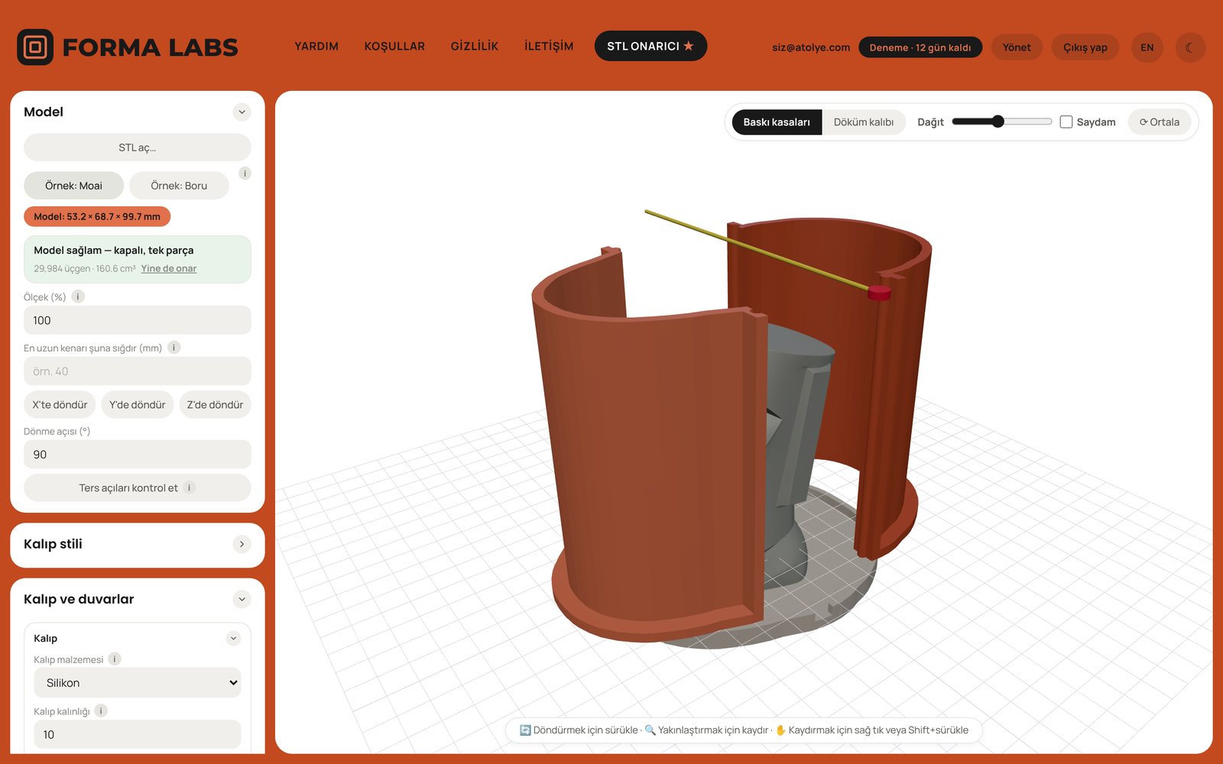Screen dimensions: 1223x764
Task: Load the Örnek: Boru sample
Action: point(179,186)
